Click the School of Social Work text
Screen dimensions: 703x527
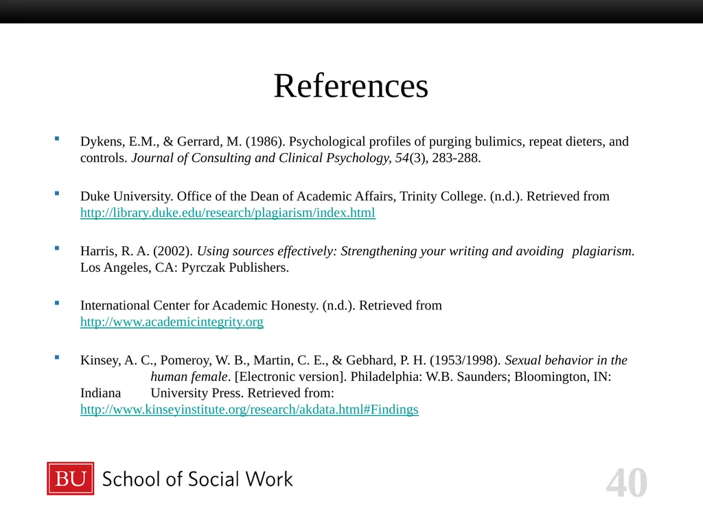(197, 479)
